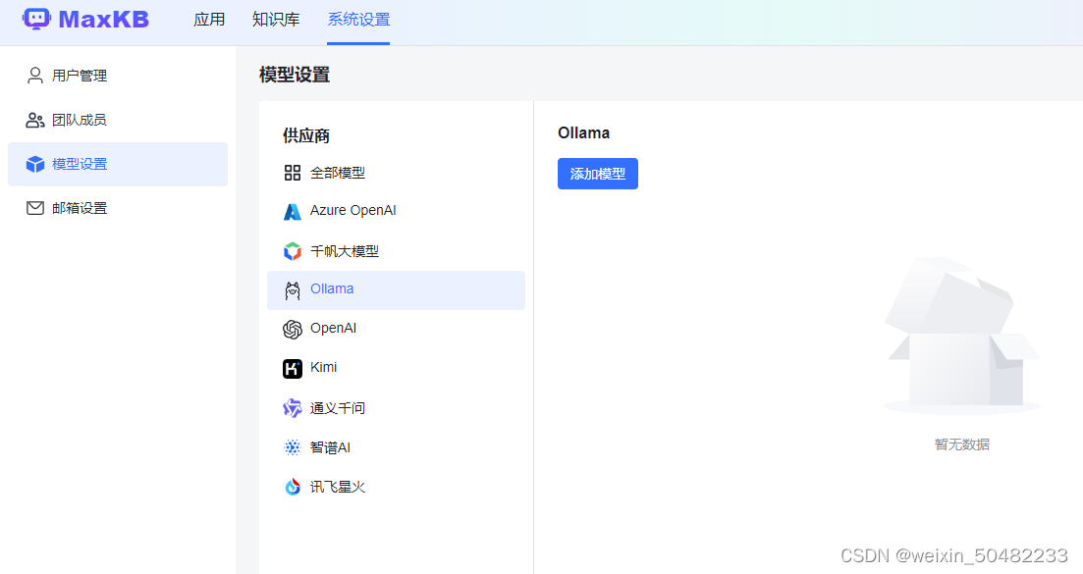Select 模型设置 in the sidebar
The image size is (1083, 574).
118,164
